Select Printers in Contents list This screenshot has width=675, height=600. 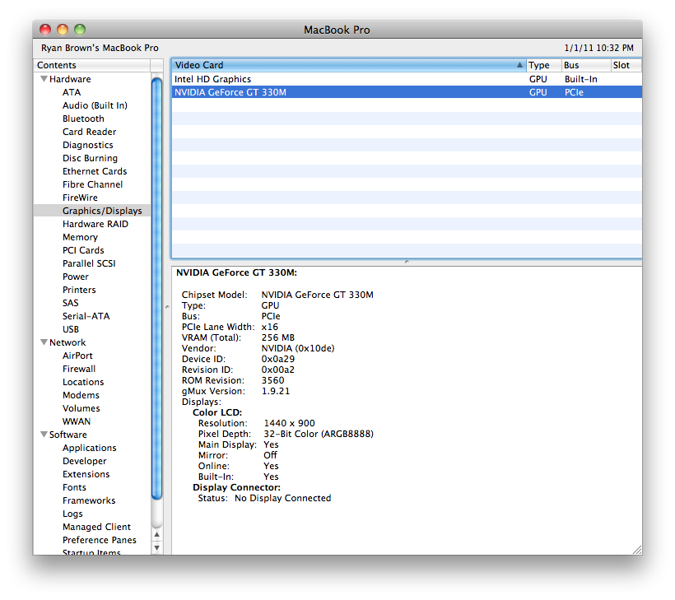79,290
